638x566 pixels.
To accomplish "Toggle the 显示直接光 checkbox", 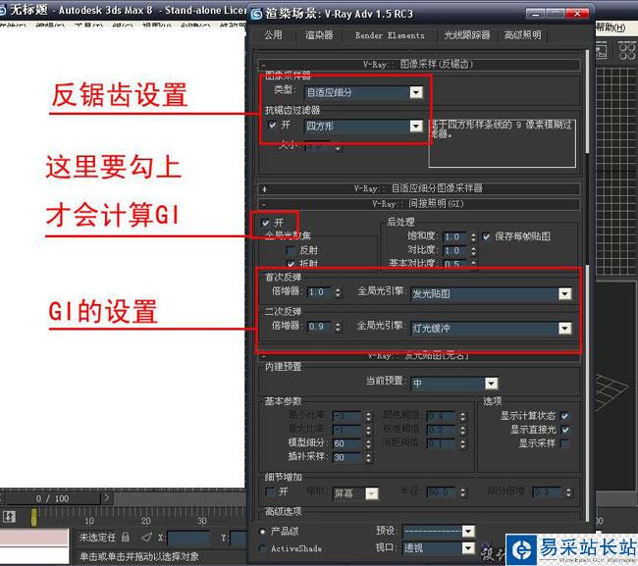I will (564, 430).
